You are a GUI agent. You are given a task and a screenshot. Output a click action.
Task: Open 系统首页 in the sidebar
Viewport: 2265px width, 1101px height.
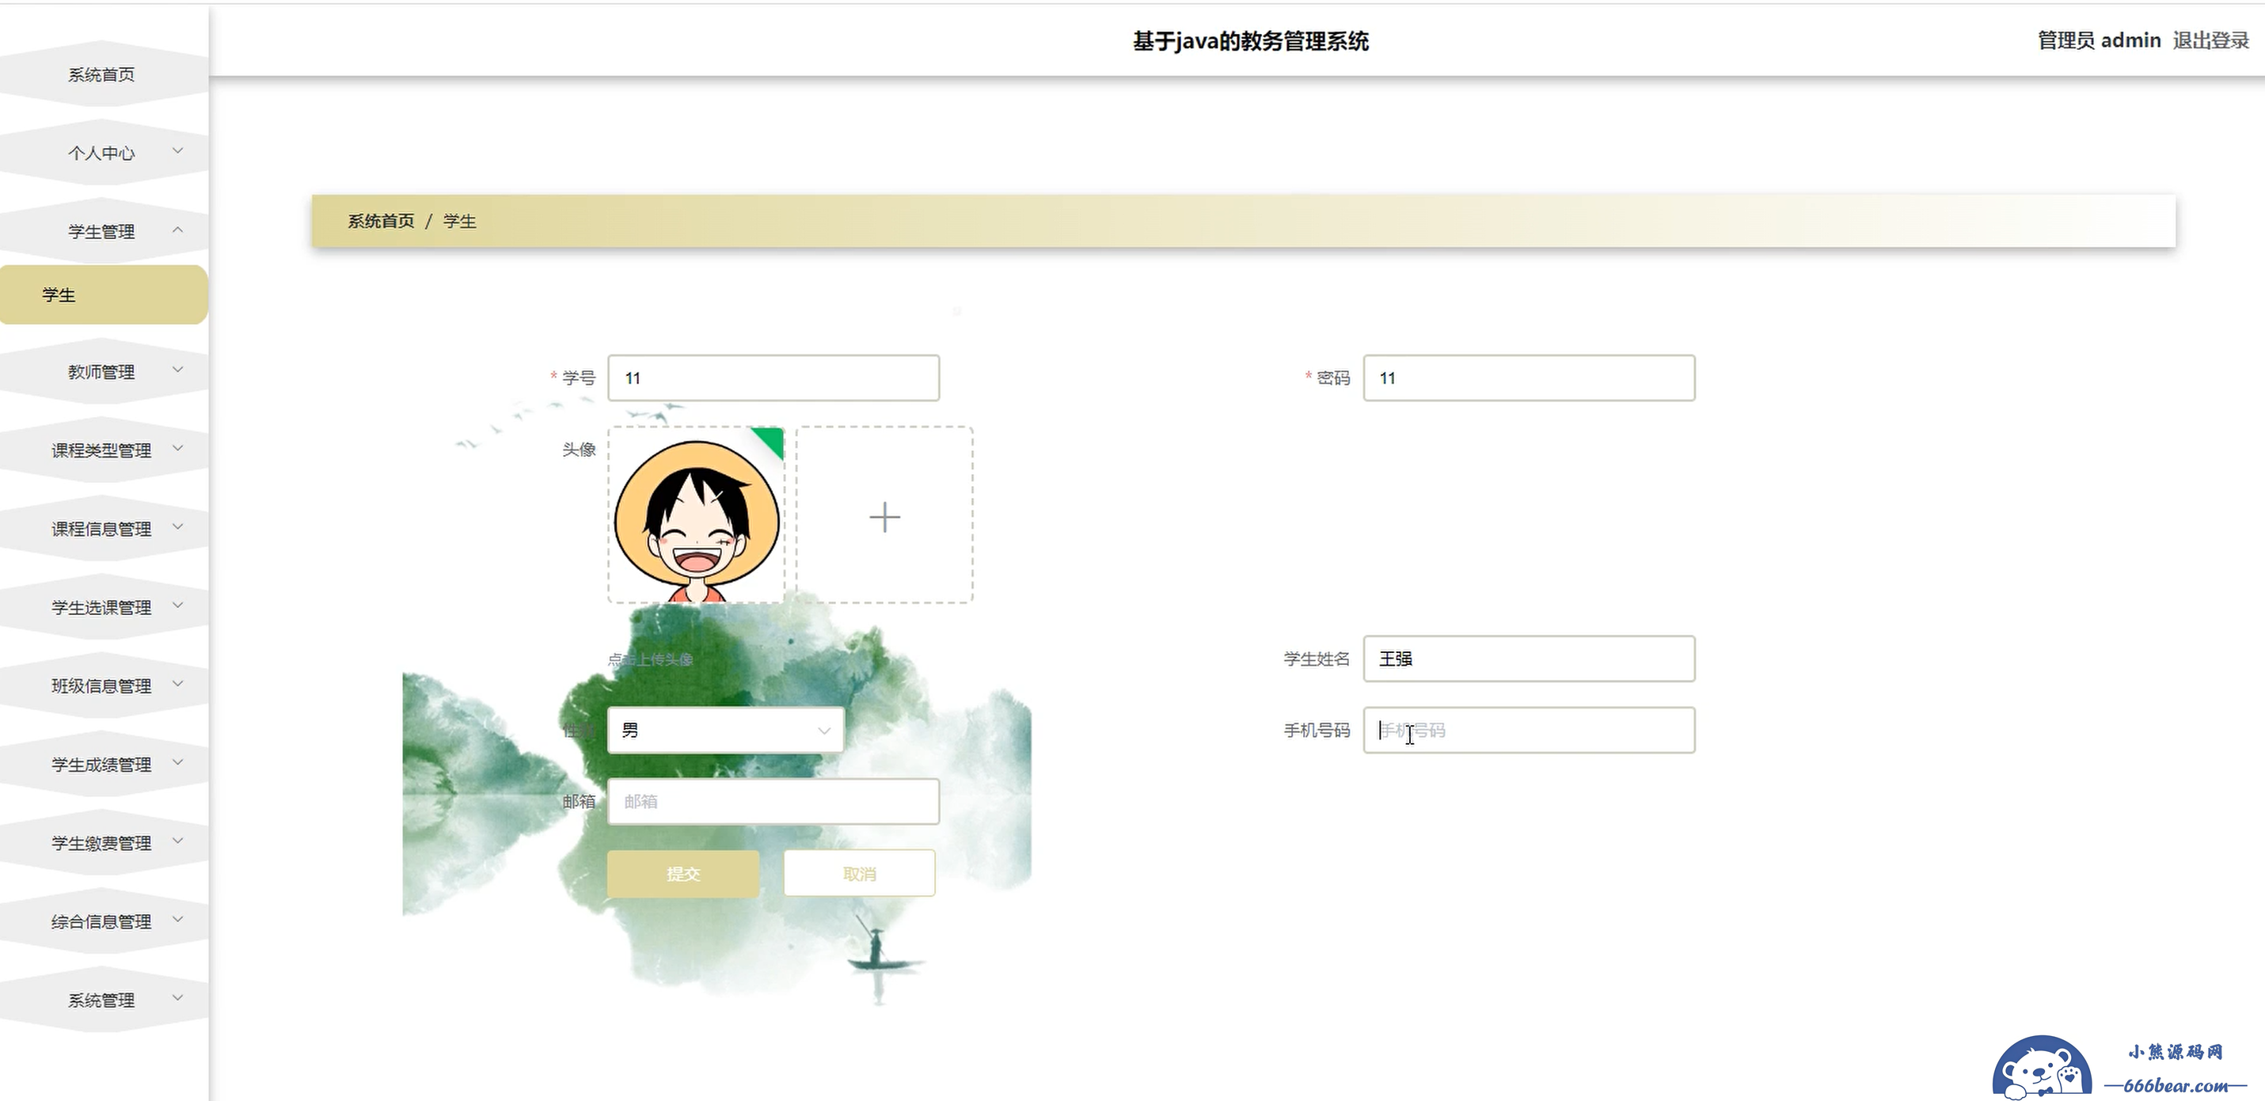104,74
